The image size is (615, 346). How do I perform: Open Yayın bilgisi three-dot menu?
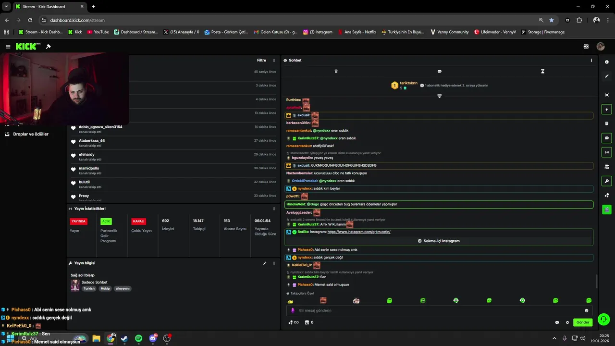coord(274,263)
